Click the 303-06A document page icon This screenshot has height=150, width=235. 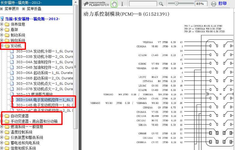coord(12,73)
